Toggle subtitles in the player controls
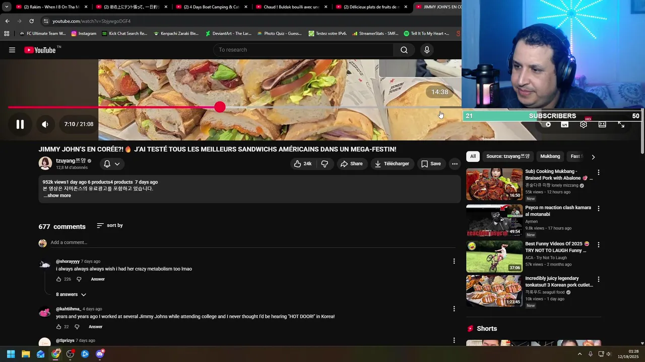 click(x=565, y=125)
